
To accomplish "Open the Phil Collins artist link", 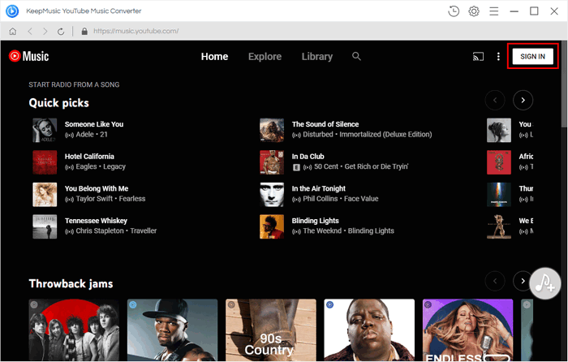I will click(321, 199).
